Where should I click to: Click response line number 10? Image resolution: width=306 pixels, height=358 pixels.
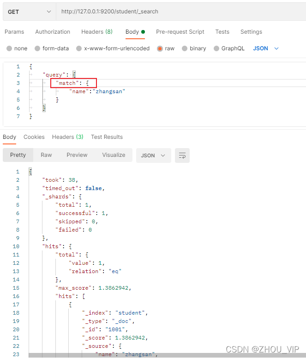click(16, 246)
